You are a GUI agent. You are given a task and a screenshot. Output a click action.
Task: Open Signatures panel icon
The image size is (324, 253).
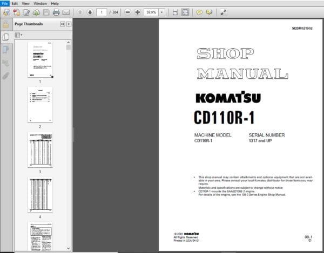coord(6,63)
